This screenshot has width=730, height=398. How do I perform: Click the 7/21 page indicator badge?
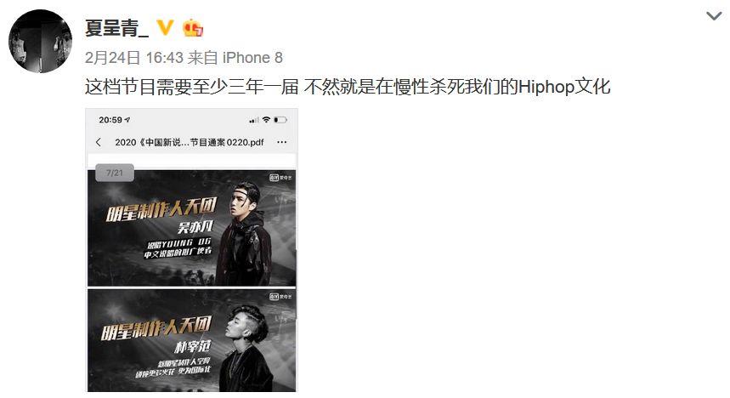point(115,173)
